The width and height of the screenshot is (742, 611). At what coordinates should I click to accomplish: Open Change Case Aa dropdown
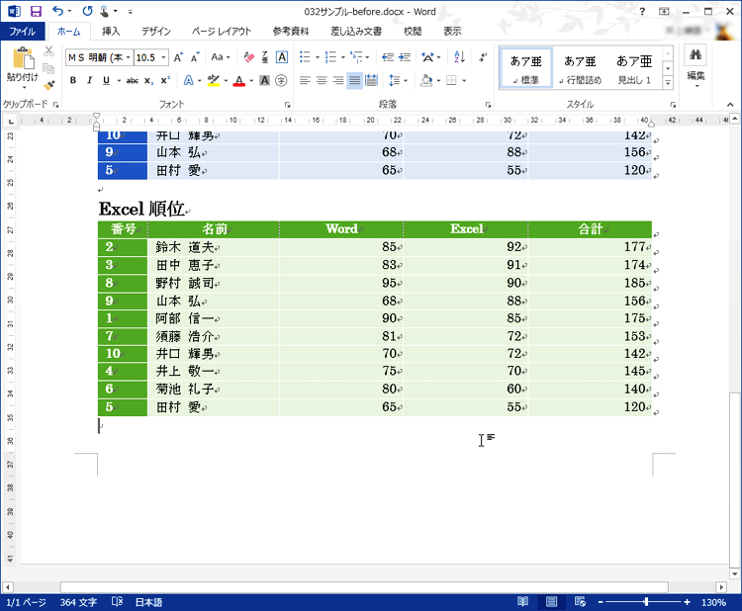[220, 57]
